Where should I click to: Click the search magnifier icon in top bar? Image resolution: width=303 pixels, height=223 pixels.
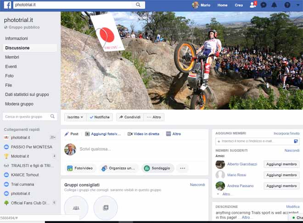pos(138,5)
